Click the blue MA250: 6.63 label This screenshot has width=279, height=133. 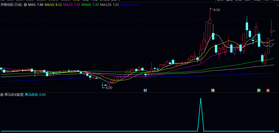pyautogui.click(x=130, y=5)
